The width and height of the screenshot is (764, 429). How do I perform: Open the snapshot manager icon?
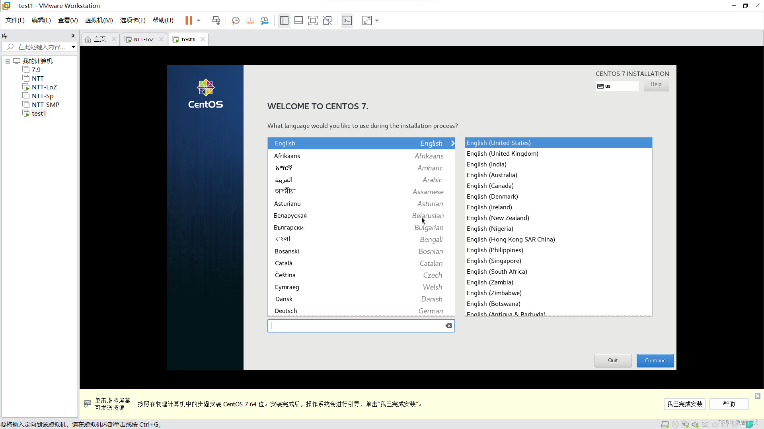265,21
